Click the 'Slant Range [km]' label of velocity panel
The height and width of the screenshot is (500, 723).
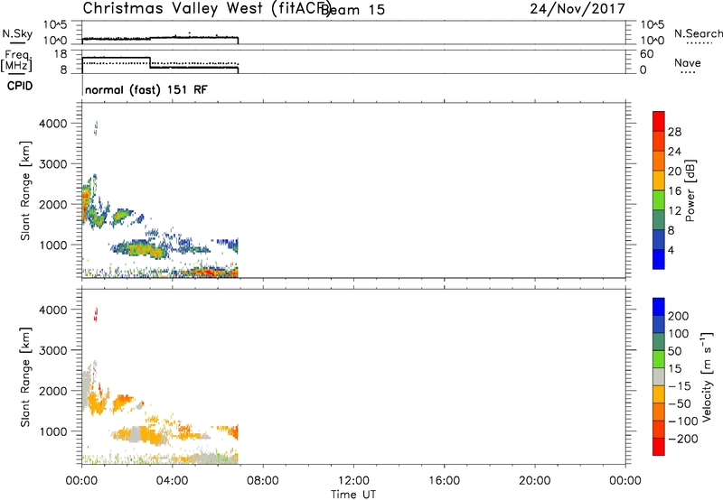(x=25, y=377)
